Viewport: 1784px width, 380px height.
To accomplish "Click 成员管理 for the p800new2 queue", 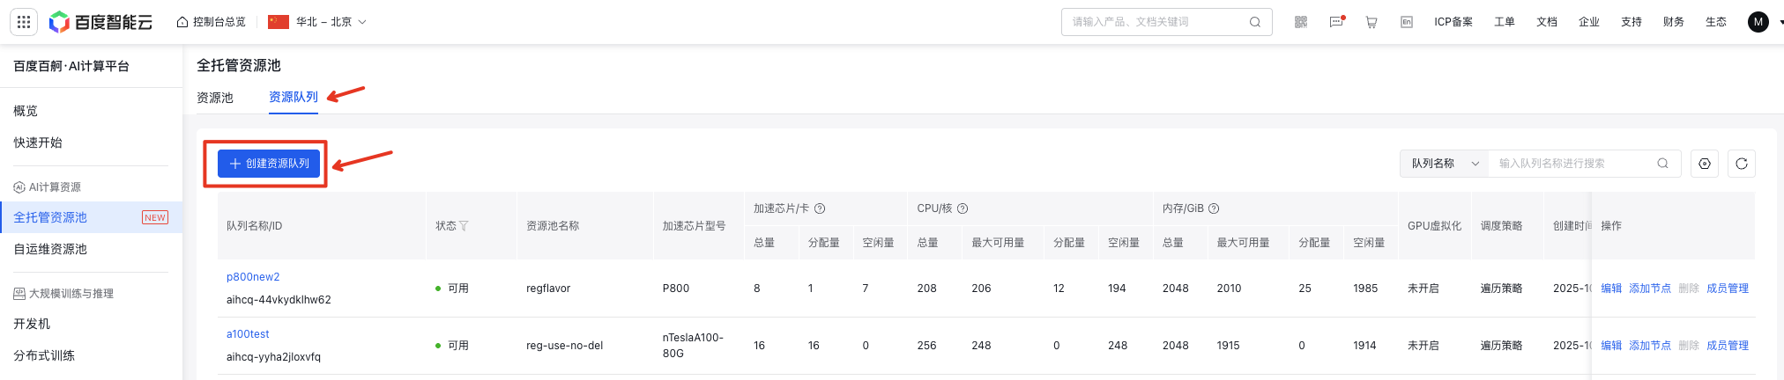I will 1727,289.
